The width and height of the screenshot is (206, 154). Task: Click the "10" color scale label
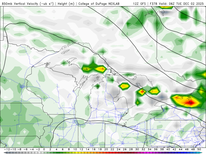tap(75, 149)
